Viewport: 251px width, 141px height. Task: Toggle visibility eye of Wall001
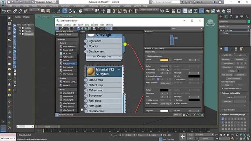tap(20, 28)
